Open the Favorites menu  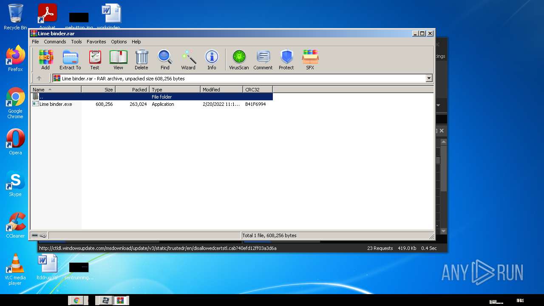(96, 42)
